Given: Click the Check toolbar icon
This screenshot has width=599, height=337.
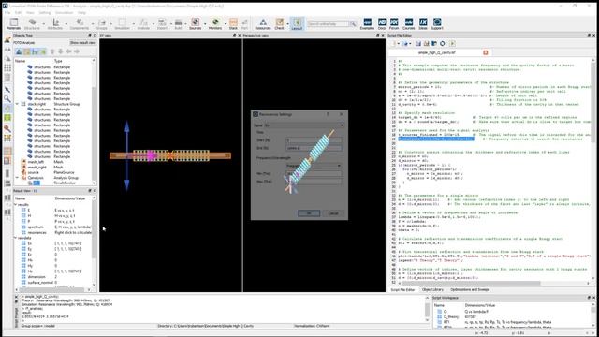Looking at the screenshot, I should click(279, 23).
